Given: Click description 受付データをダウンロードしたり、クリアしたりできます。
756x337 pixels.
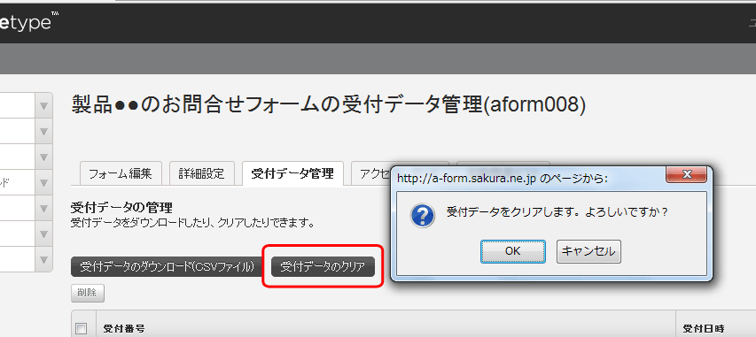Looking at the screenshot, I should tap(192, 224).
